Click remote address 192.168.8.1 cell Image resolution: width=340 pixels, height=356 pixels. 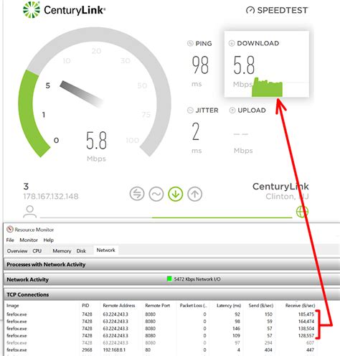(114, 350)
